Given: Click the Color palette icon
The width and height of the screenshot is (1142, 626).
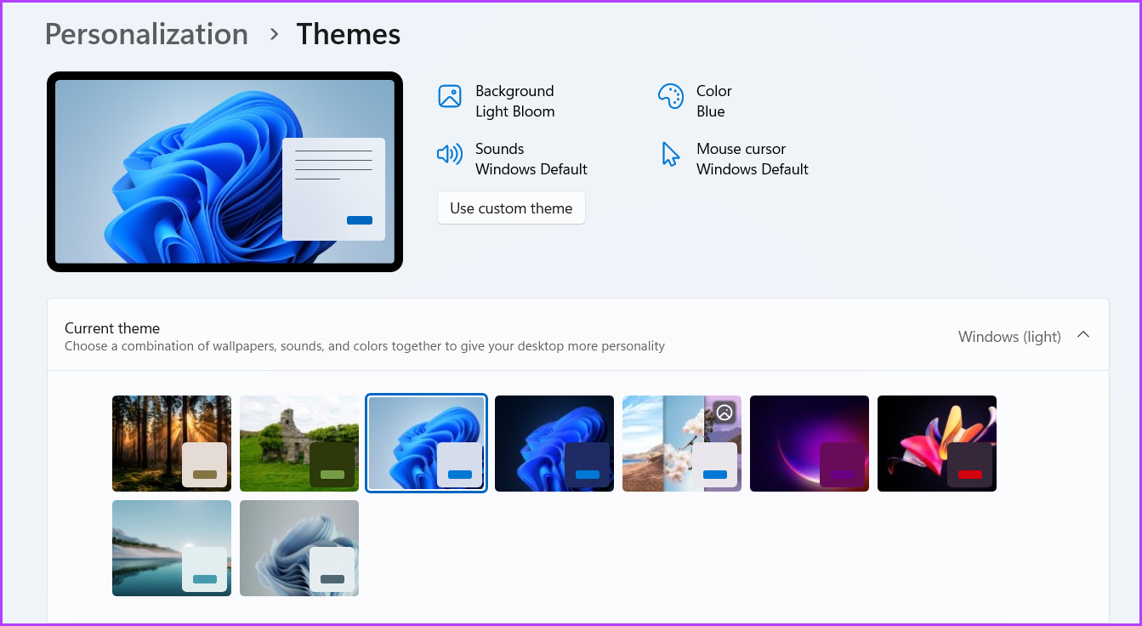Looking at the screenshot, I should [671, 96].
